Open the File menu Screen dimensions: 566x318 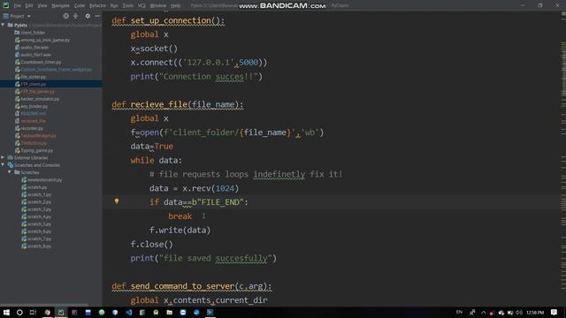(18, 6)
